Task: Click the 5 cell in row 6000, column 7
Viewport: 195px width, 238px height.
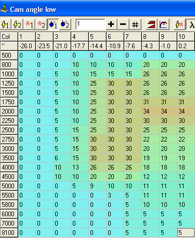Action: 133,214
